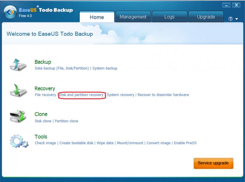Launch Disk clone
Image resolution: width=245 pixels, height=182 pixels.
click(43, 121)
